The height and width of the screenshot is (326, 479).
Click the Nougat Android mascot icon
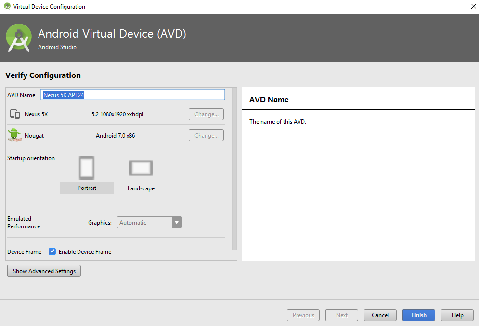coord(14,135)
